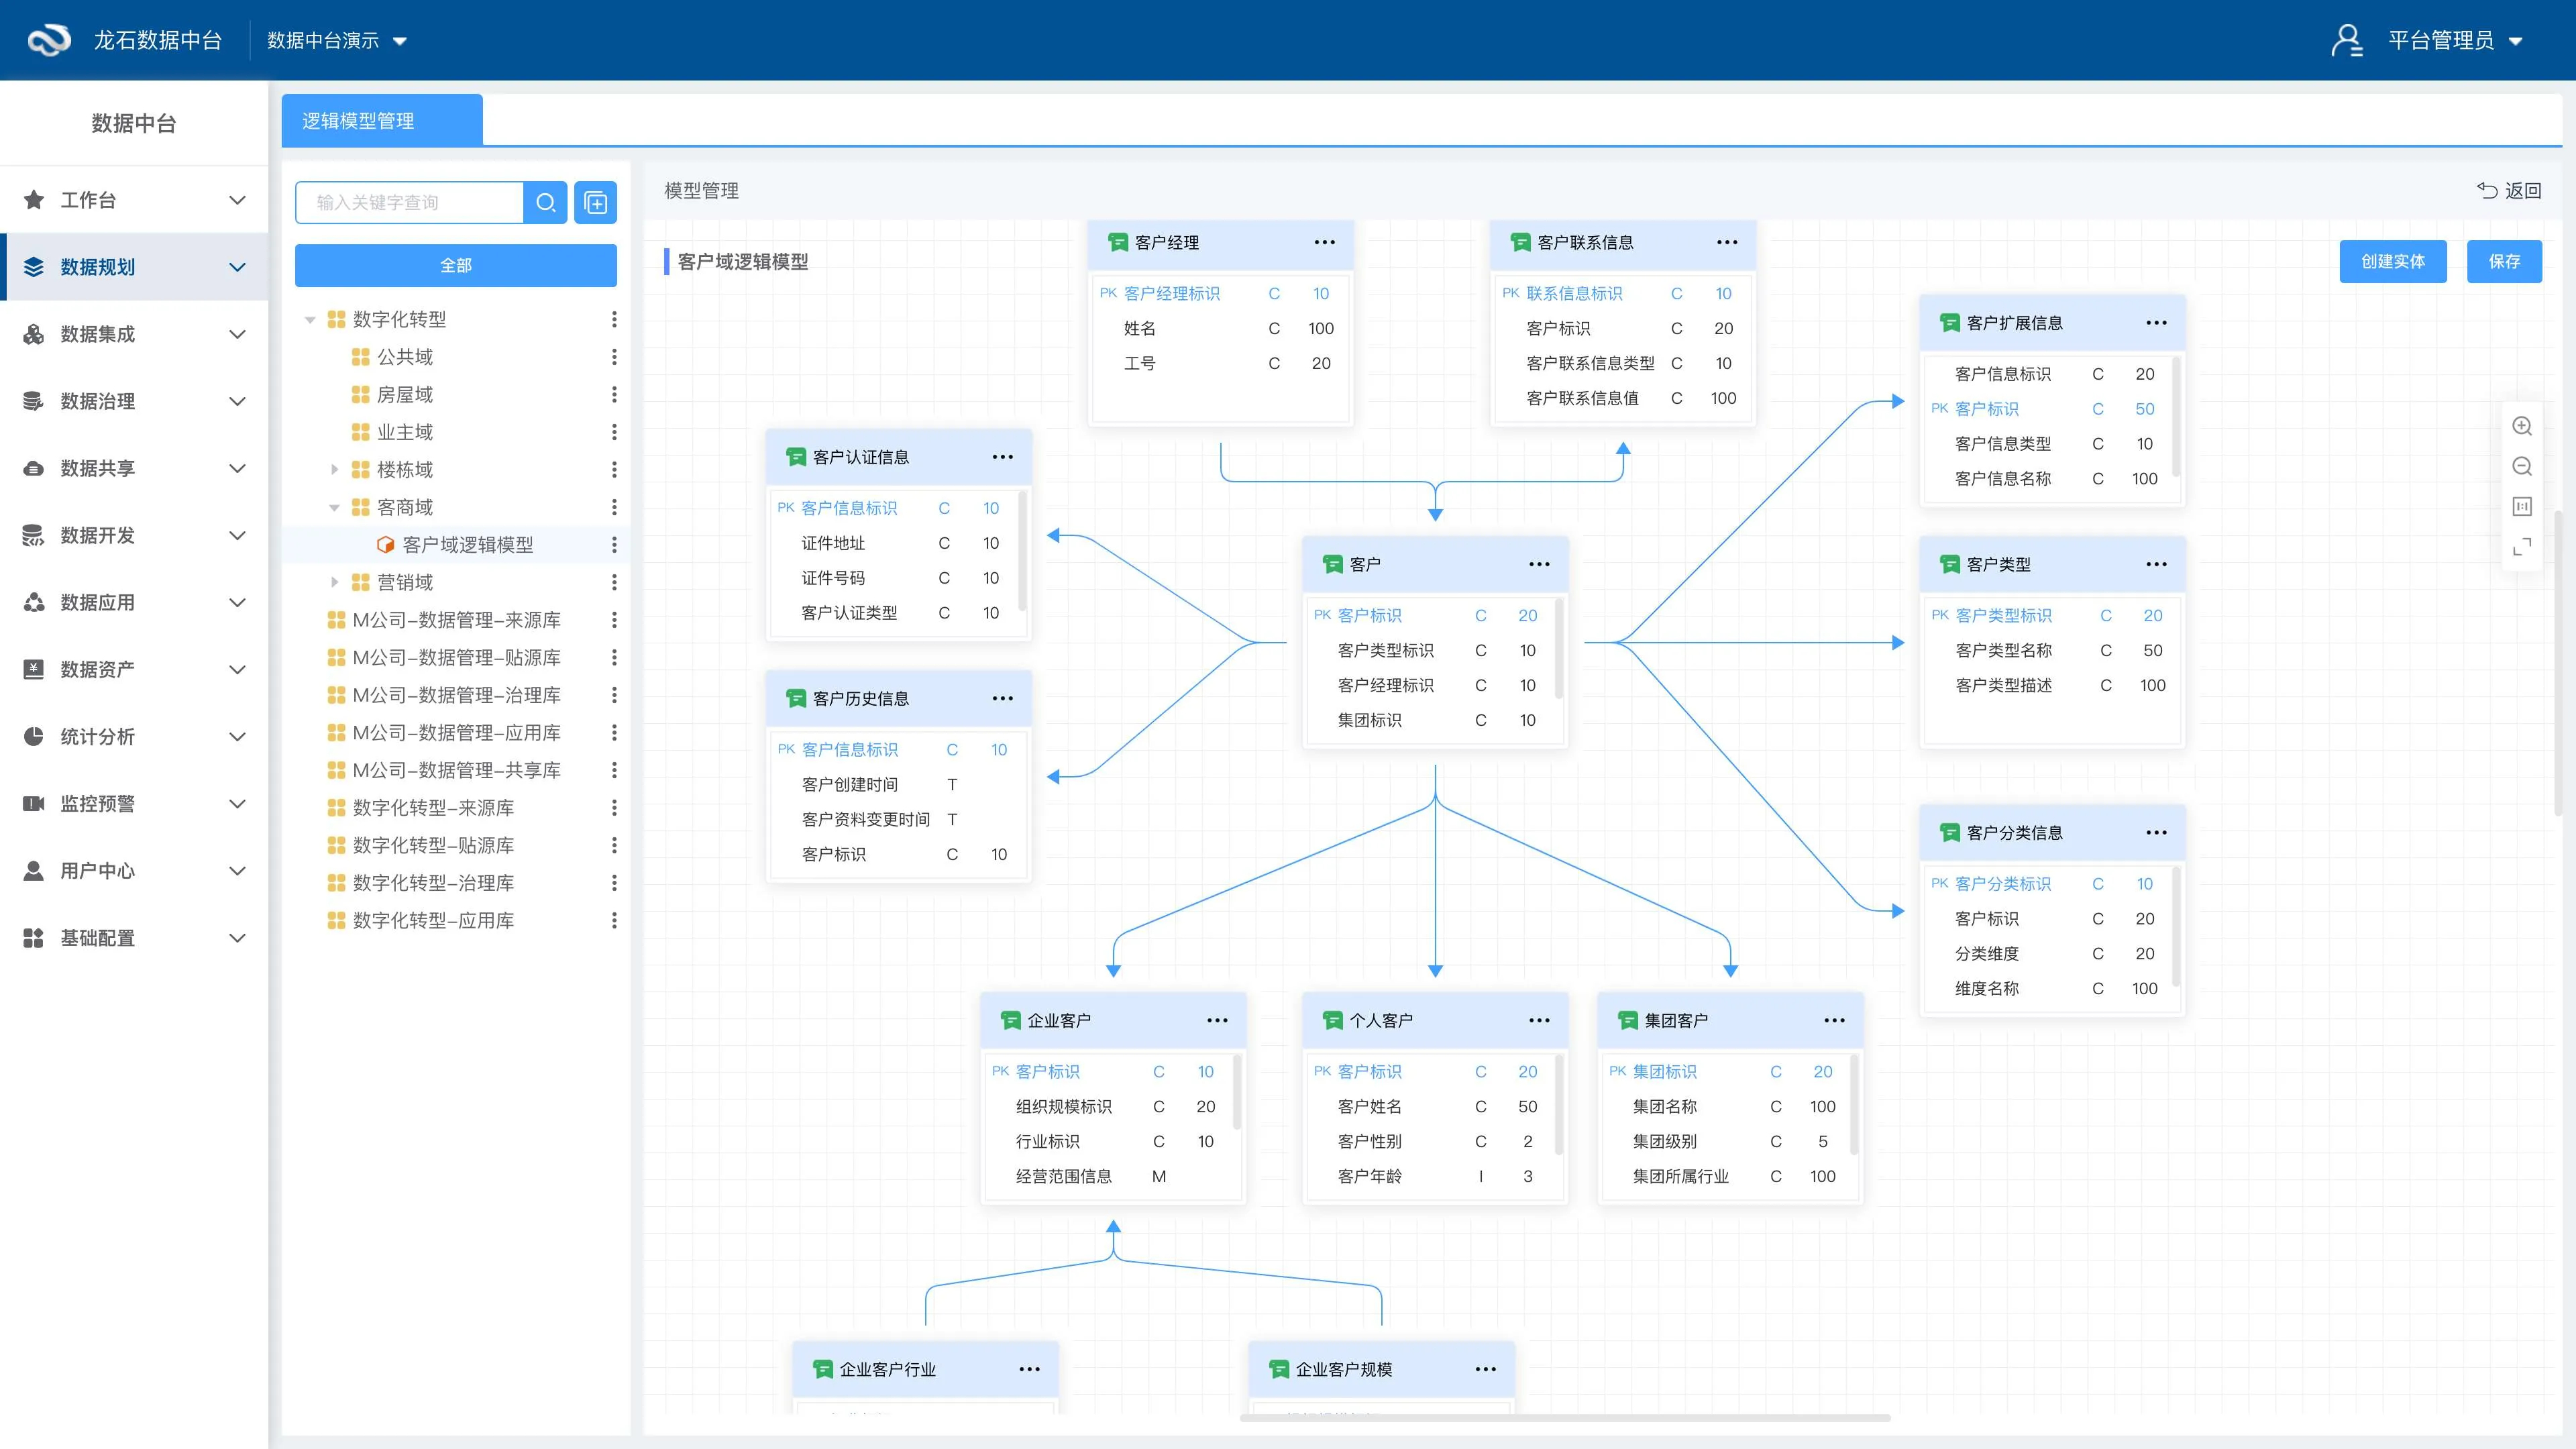Image resolution: width=2576 pixels, height=1449 pixels.
Task: Expand the 楼栋域 tree node
Action: (335, 469)
